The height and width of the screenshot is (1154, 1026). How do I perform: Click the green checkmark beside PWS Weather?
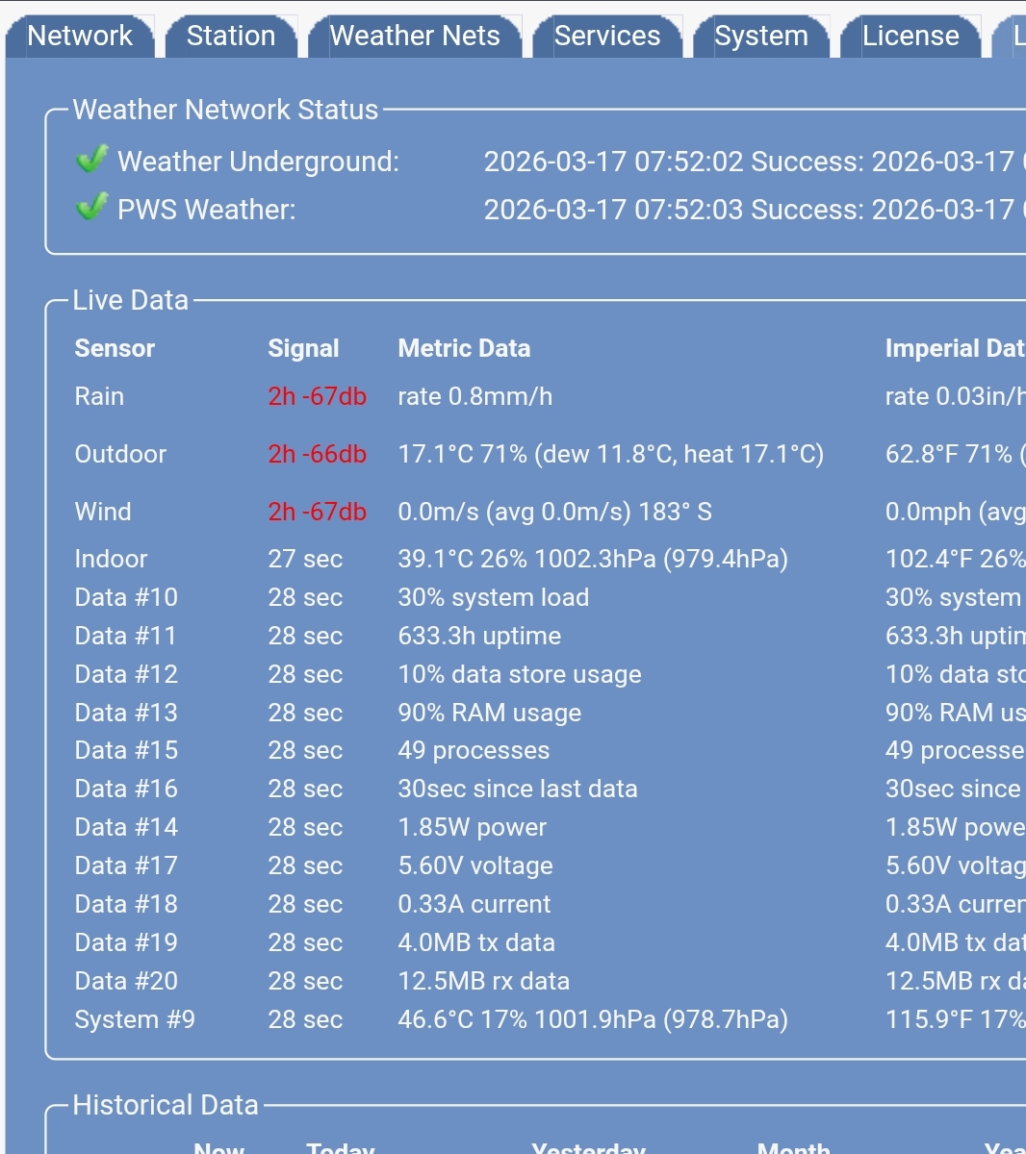tap(92, 208)
